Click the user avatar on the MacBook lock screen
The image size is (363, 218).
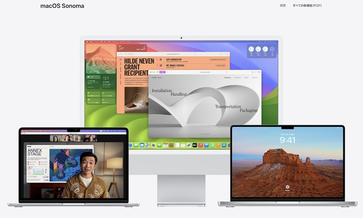point(287,187)
